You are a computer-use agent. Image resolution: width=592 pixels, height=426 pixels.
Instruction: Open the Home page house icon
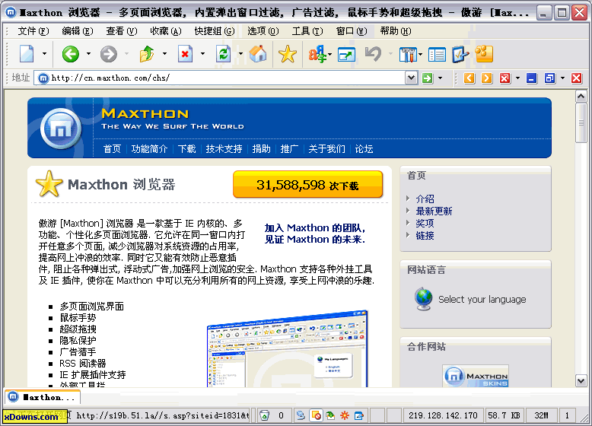[x=258, y=54]
